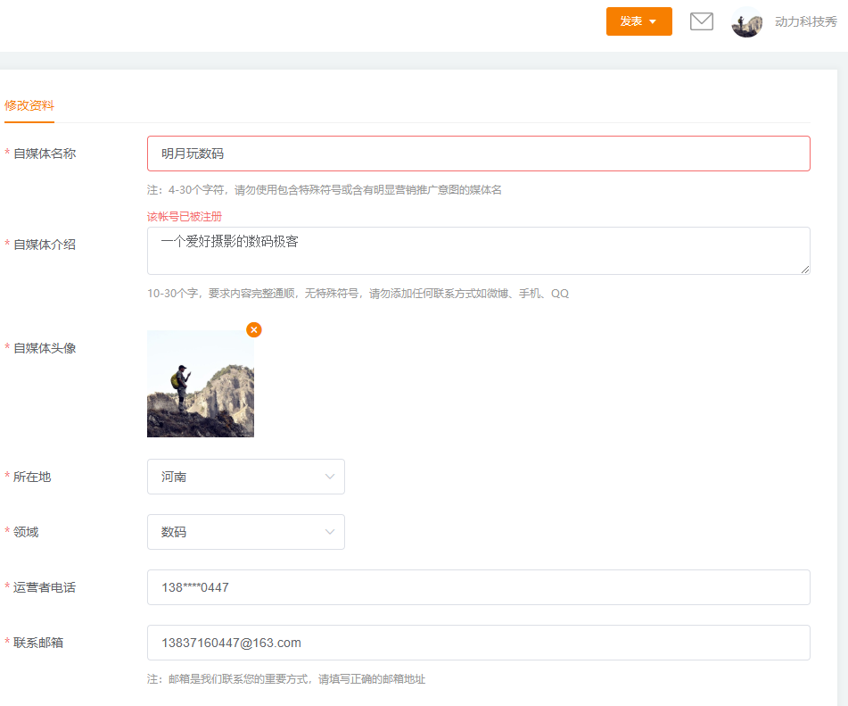This screenshot has height=706, width=848.
Task: Open the 动力科技秀 account name
Action: tap(805, 21)
